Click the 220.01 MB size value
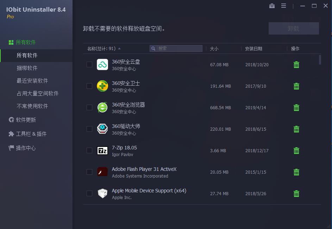The image size is (332, 229). [220, 129]
